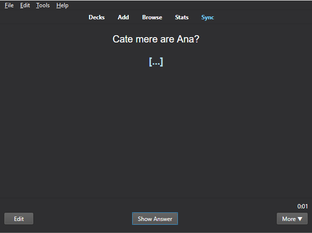Click the 0:01 review timer
This screenshot has height=233, width=312.
point(302,206)
